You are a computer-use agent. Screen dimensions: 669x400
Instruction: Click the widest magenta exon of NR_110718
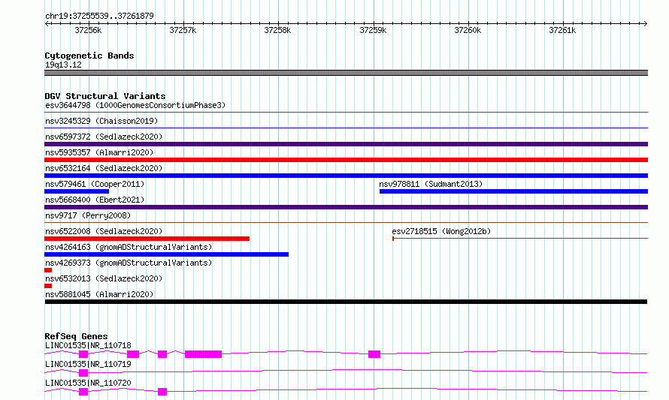tap(203, 354)
